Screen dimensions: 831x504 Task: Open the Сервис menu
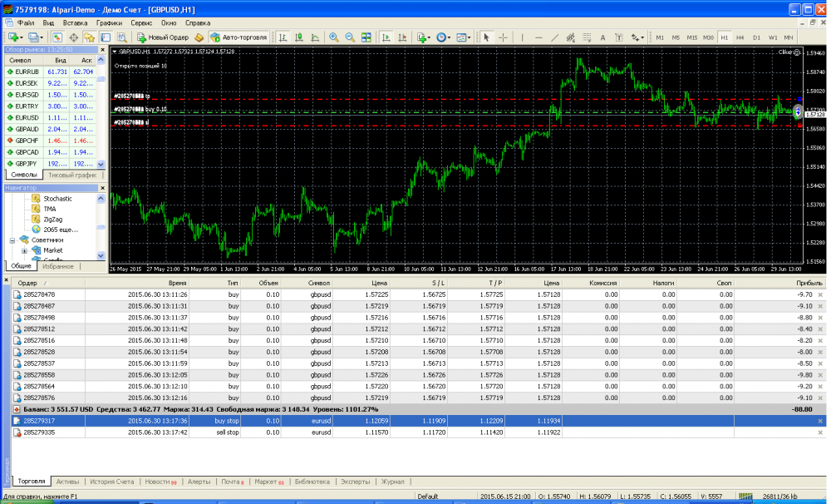141,23
